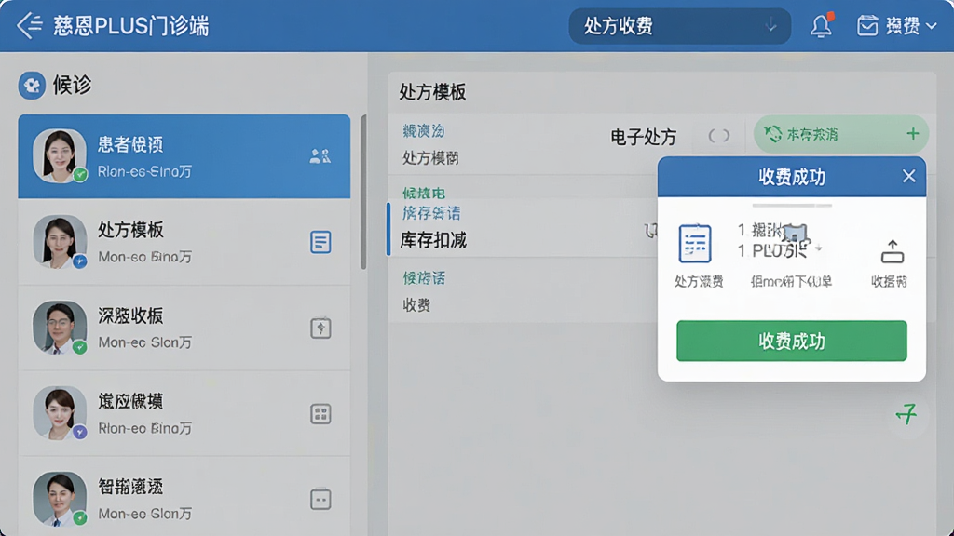Click the 候诊 section icon
The height and width of the screenshot is (536, 954).
point(32,85)
